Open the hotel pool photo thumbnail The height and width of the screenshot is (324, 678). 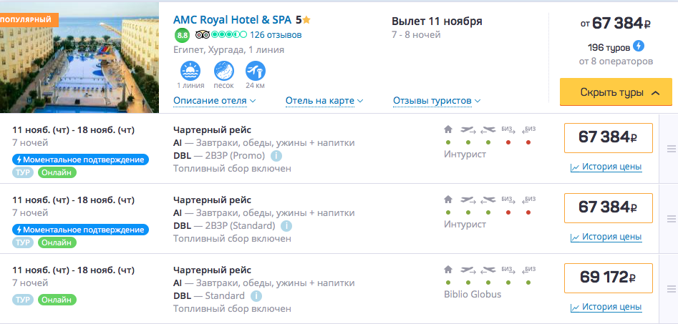79,57
